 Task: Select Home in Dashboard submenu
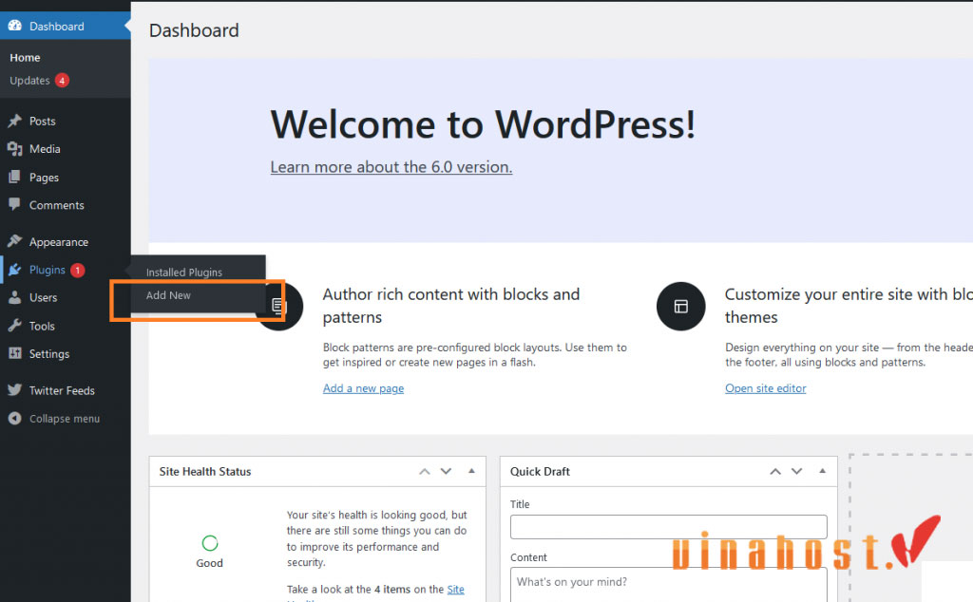click(x=25, y=58)
